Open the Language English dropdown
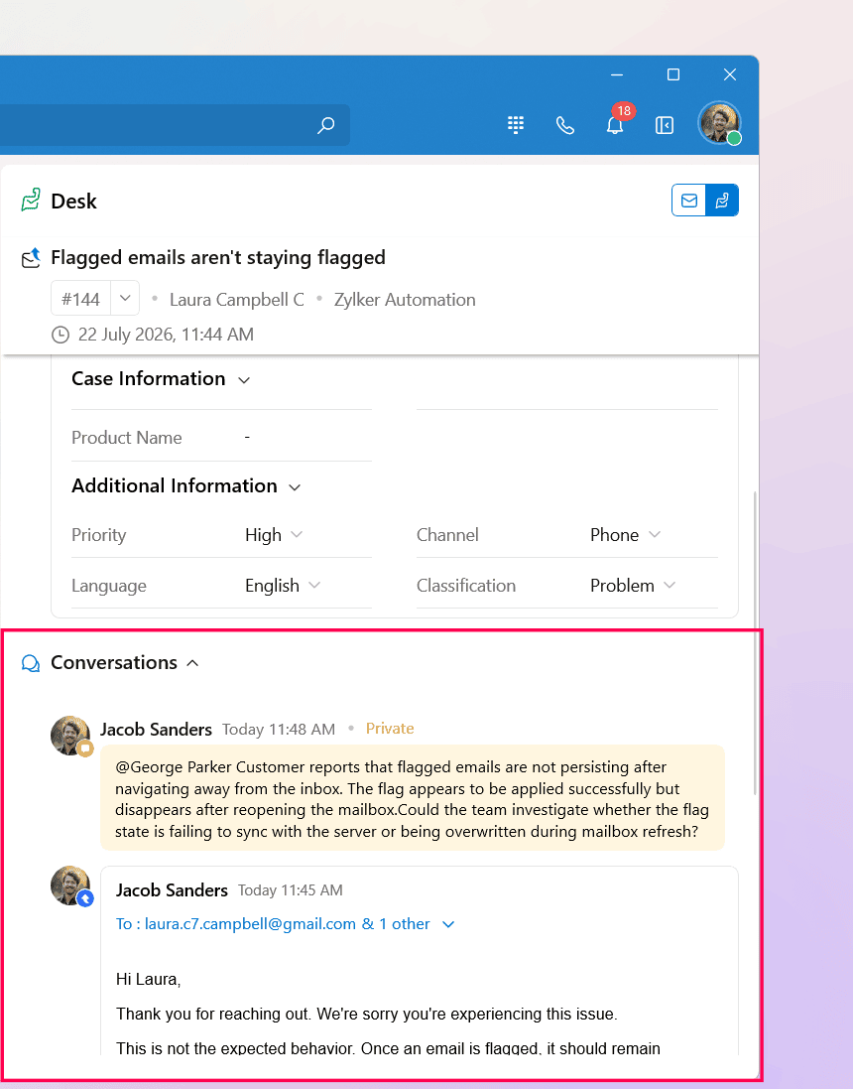The image size is (853, 1089). 283,586
